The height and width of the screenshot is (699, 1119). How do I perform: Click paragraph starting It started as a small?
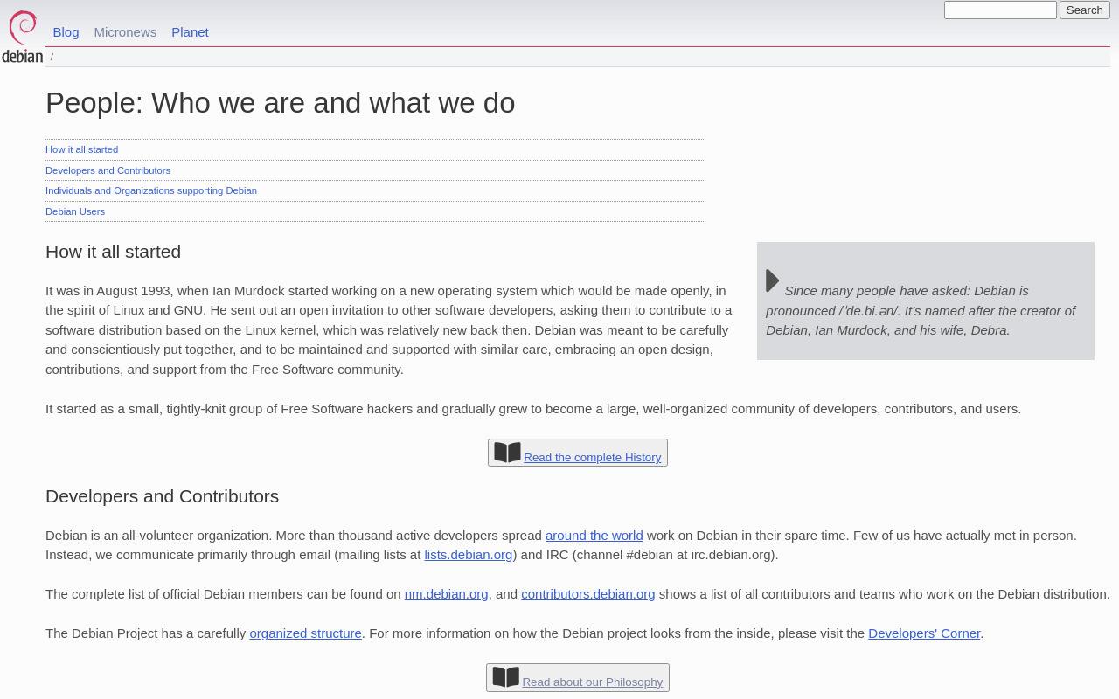(533, 409)
